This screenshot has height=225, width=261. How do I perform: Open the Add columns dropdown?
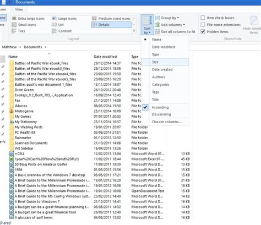170,25
